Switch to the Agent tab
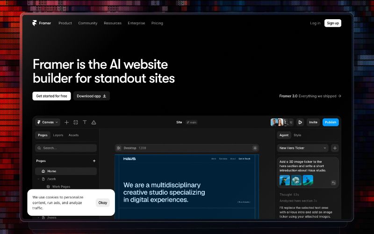374x234 pixels. click(x=284, y=135)
